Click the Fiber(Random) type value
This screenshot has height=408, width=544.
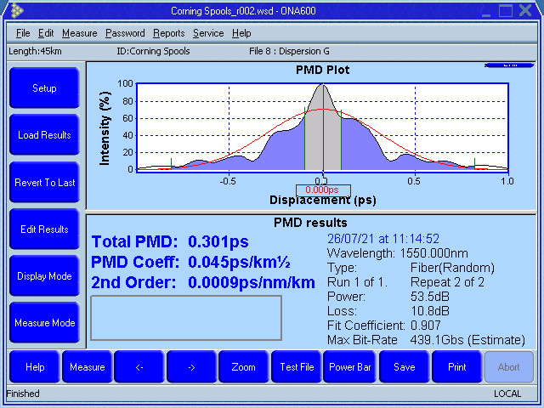coord(452,268)
